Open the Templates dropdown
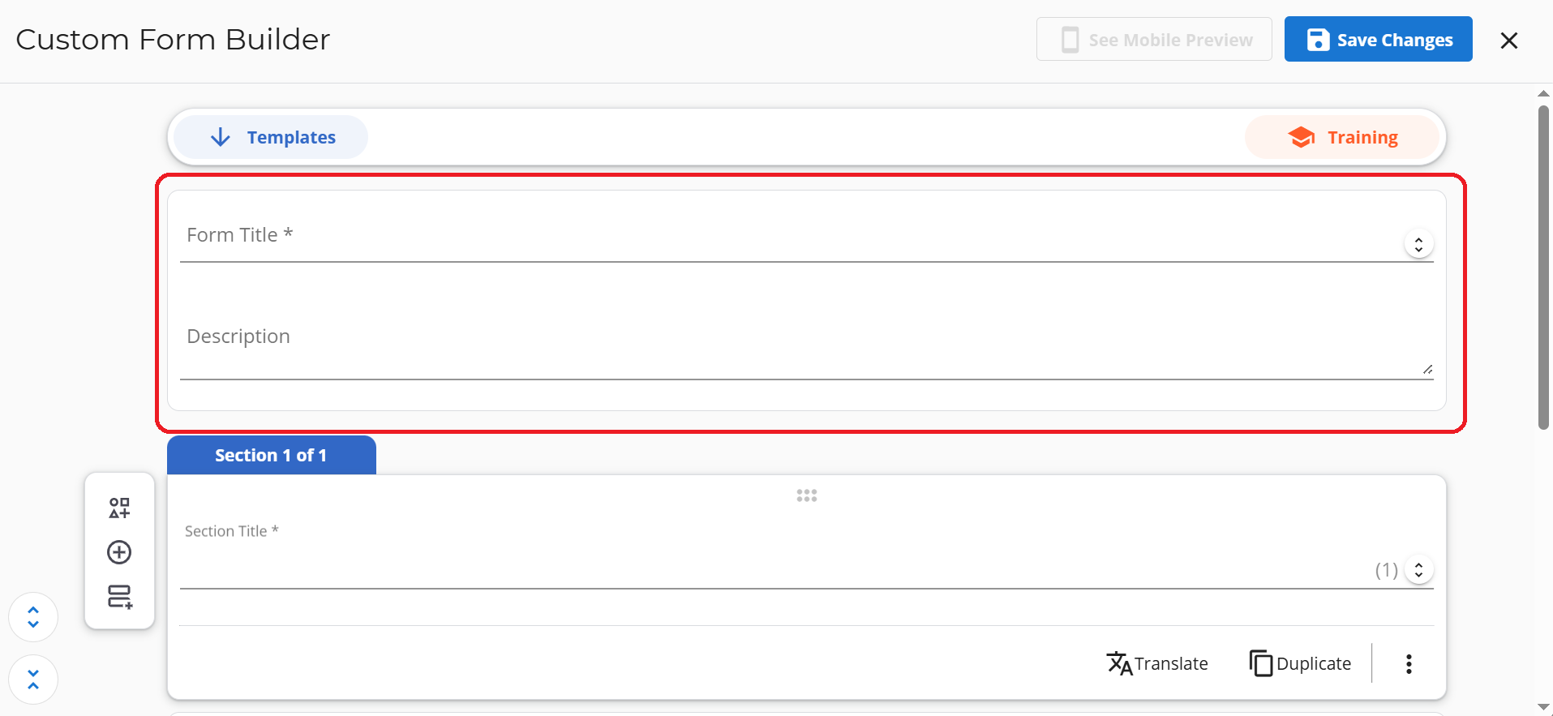 coord(271,137)
